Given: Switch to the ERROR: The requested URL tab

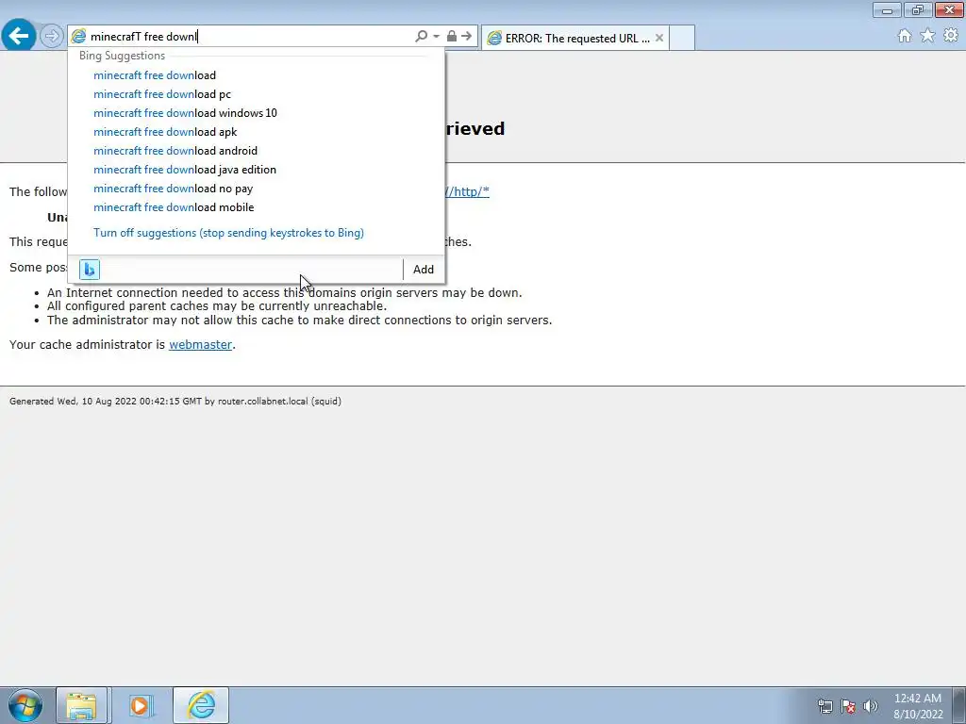Looking at the screenshot, I should click(575, 38).
